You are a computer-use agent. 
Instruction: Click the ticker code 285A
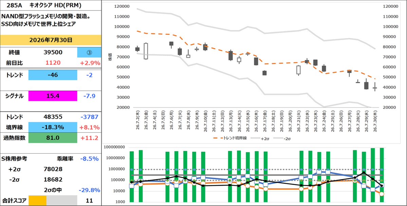pos(14,5)
